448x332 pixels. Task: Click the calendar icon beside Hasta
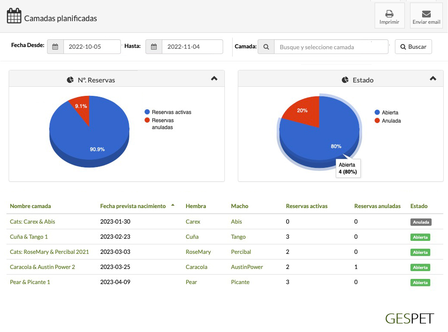154,47
